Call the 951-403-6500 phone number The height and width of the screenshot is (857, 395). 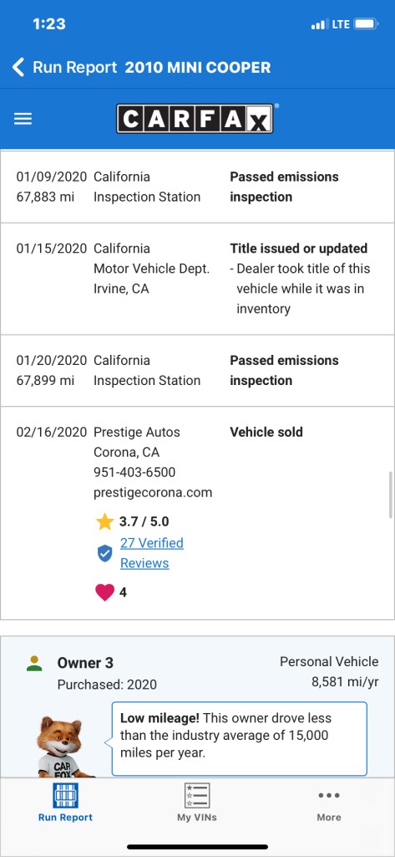pos(134,472)
